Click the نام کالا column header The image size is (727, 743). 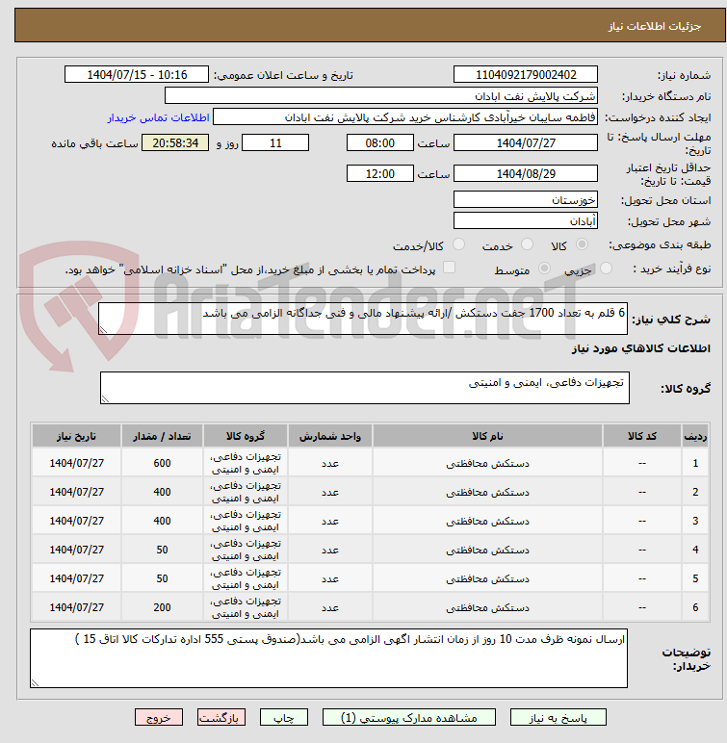pyautogui.click(x=487, y=435)
